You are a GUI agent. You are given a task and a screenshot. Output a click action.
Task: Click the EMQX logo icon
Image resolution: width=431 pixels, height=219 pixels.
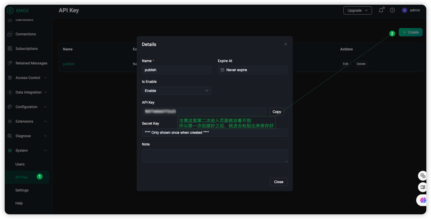(x=10, y=11)
